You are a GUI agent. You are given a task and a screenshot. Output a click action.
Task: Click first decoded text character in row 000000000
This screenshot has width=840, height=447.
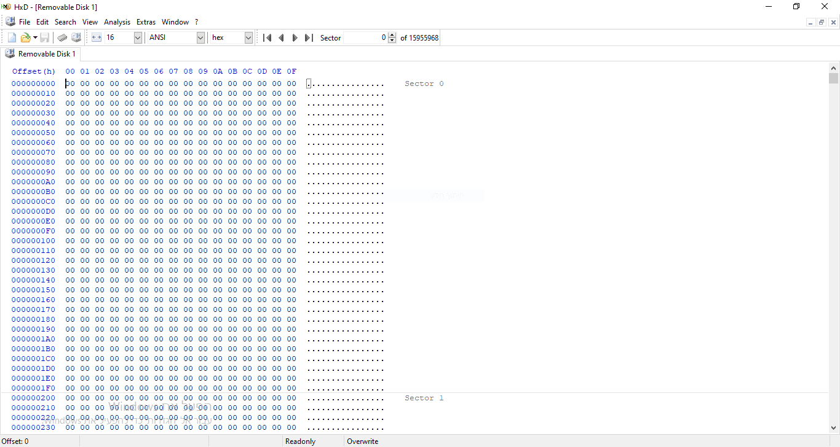click(x=309, y=84)
